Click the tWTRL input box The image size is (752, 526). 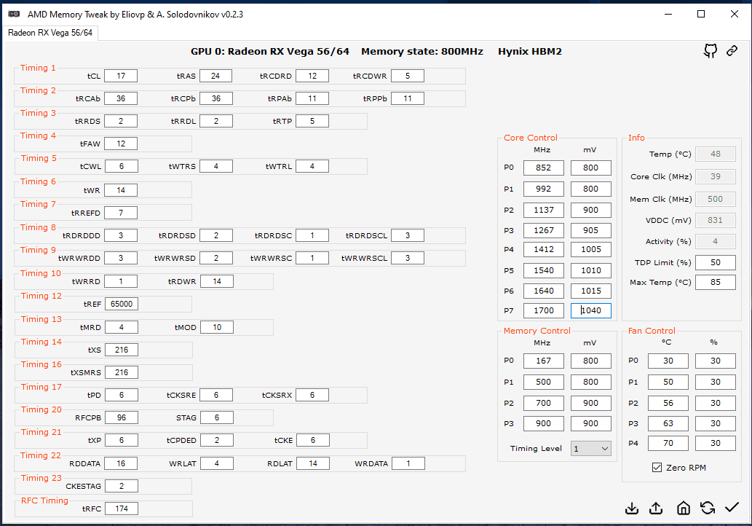pyautogui.click(x=312, y=166)
